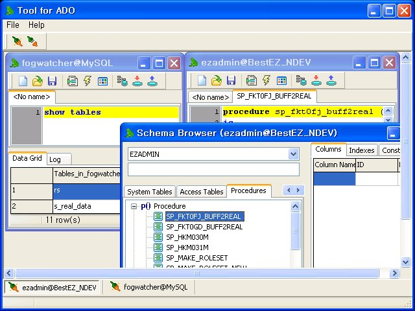Save icon in fogwatcher@MySQL toolbar
This screenshot has width=415, height=311.
(52, 81)
